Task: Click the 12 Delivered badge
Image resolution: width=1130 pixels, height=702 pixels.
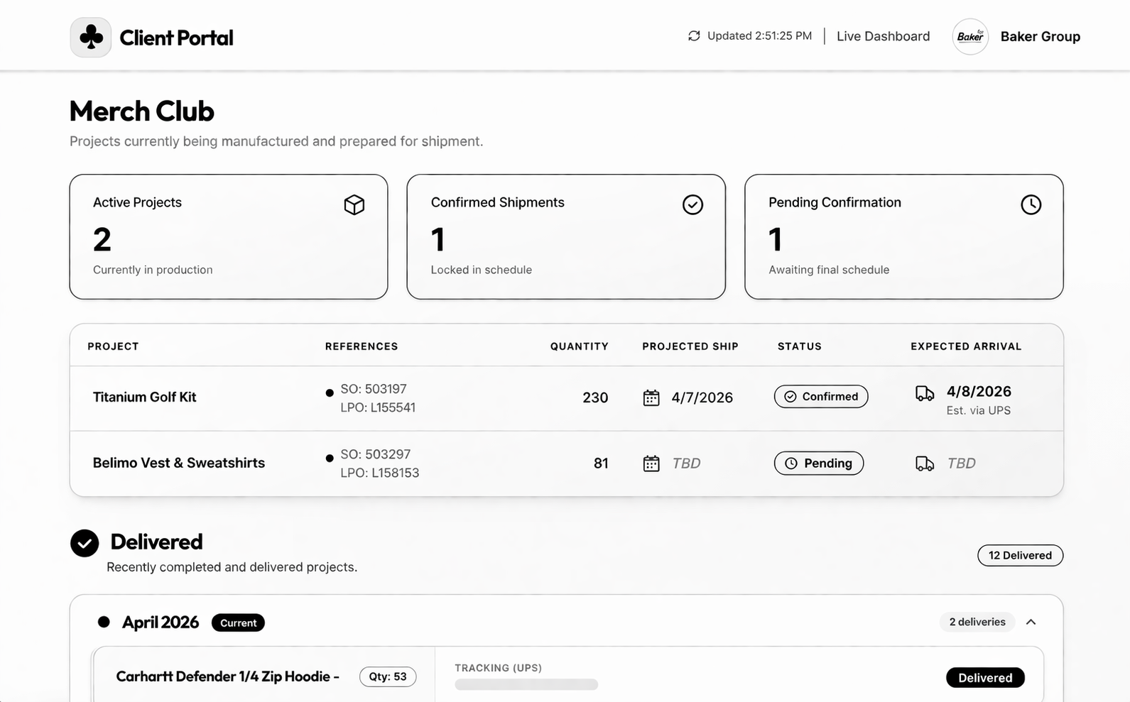Action: coord(1020,555)
